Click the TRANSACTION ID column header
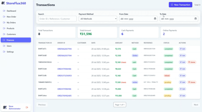Image resolution: width=202 pixels, height=112 pixels. point(45,43)
